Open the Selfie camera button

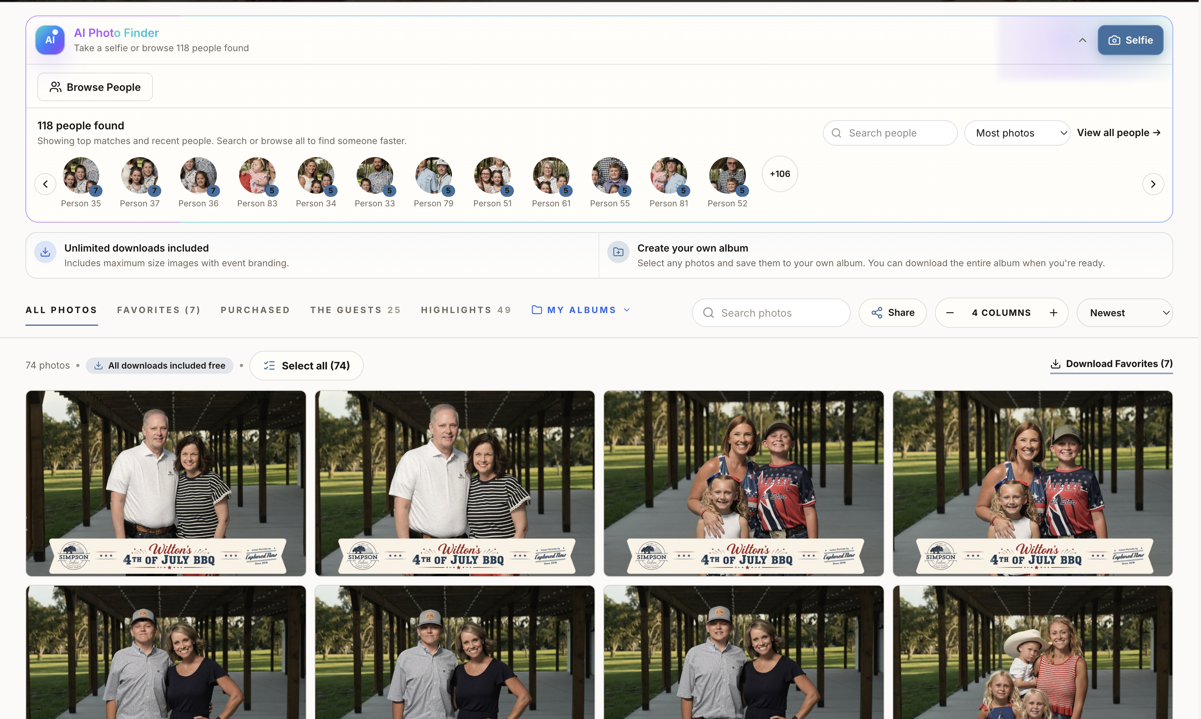click(1130, 40)
